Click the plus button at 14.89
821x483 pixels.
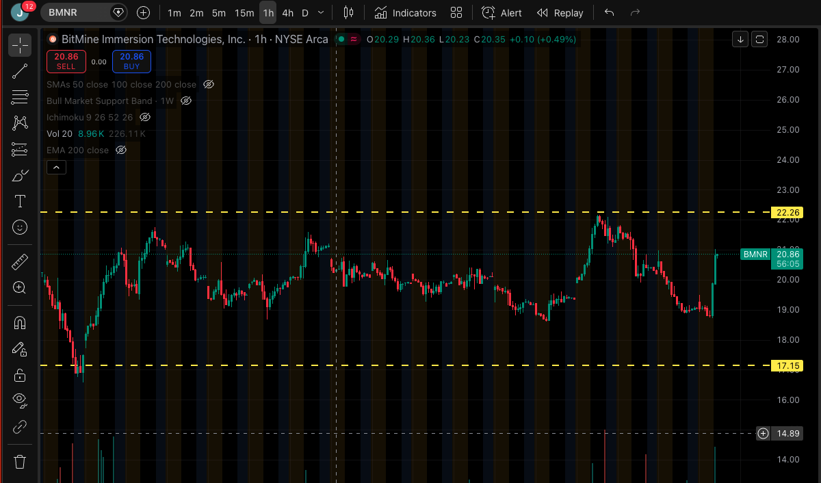point(763,433)
